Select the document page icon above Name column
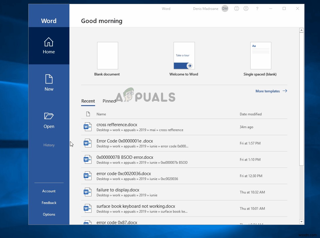Image resolution: width=320 pixels, height=238 pixels. point(88,114)
